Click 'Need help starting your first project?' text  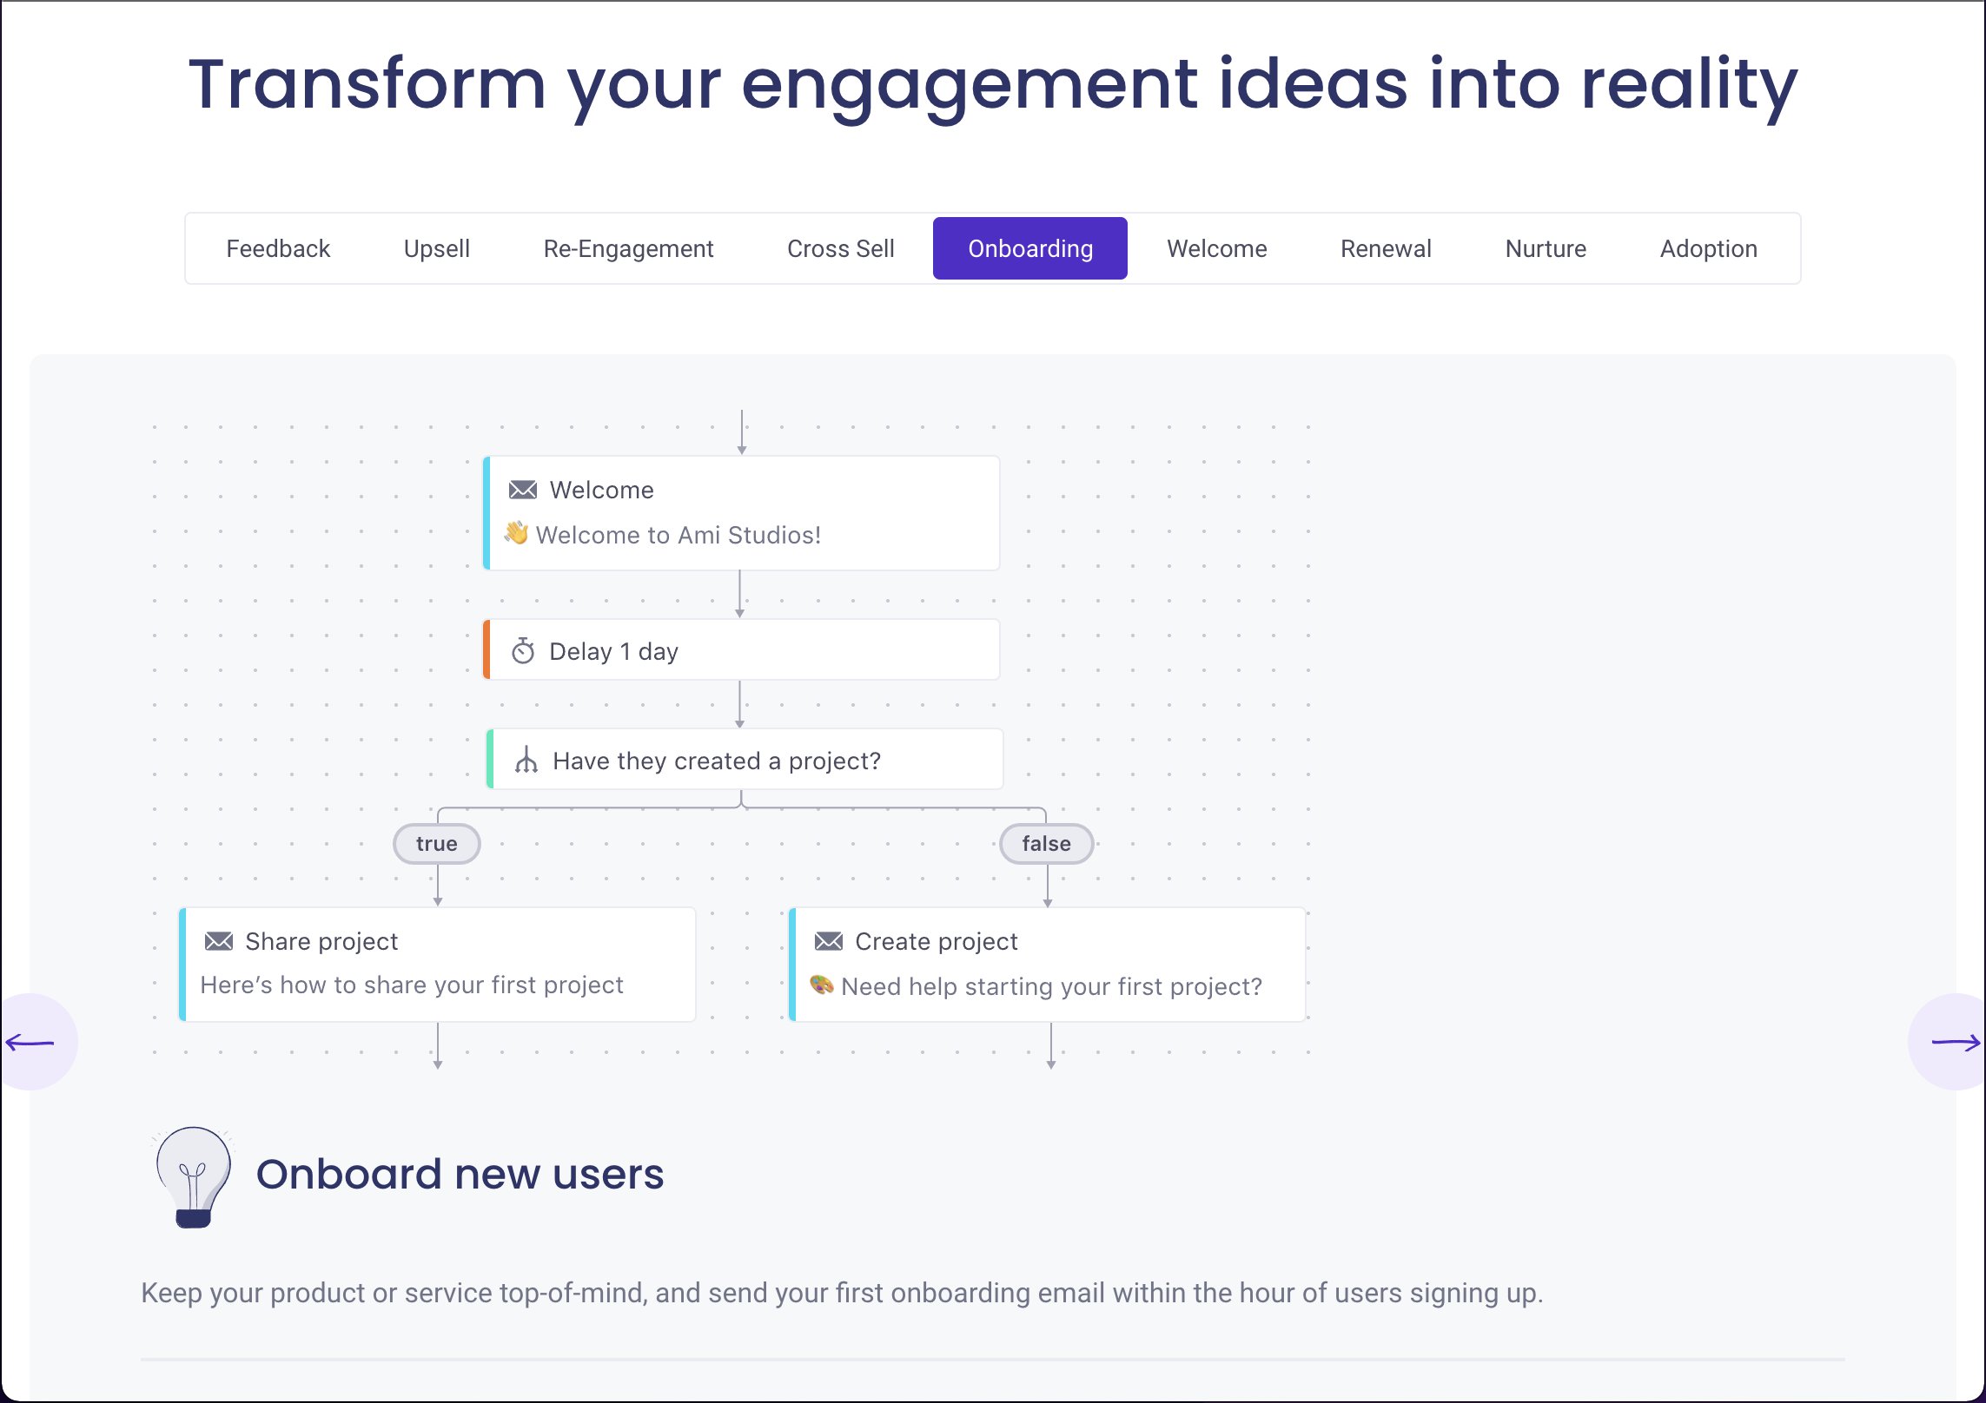(x=1052, y=986)
